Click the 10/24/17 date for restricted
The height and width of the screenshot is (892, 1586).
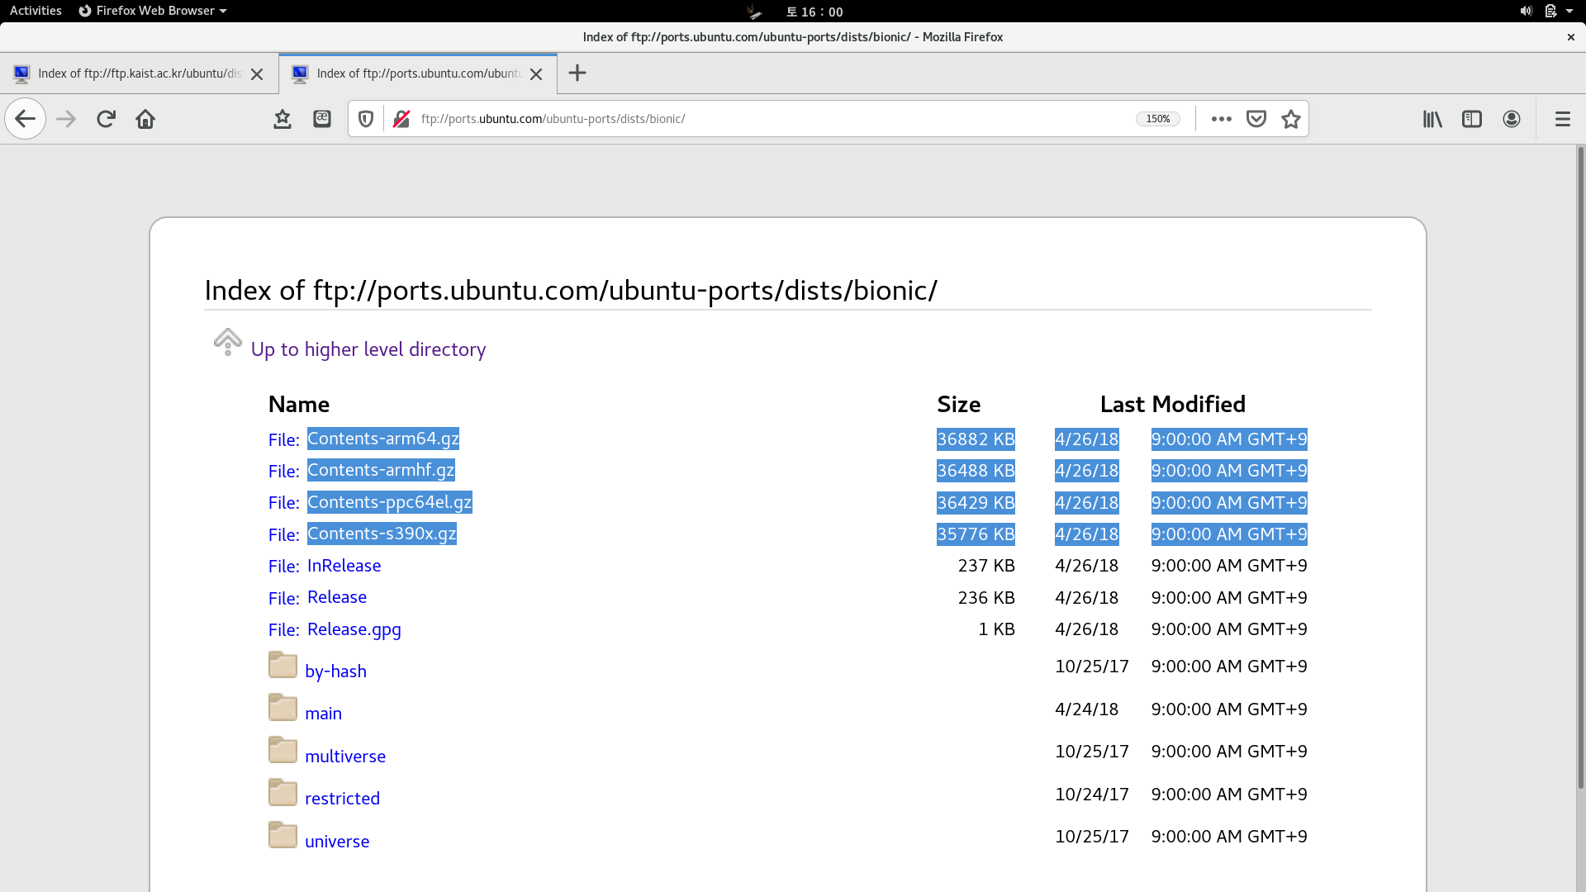pyautogui.click(x=1092, y=795)
